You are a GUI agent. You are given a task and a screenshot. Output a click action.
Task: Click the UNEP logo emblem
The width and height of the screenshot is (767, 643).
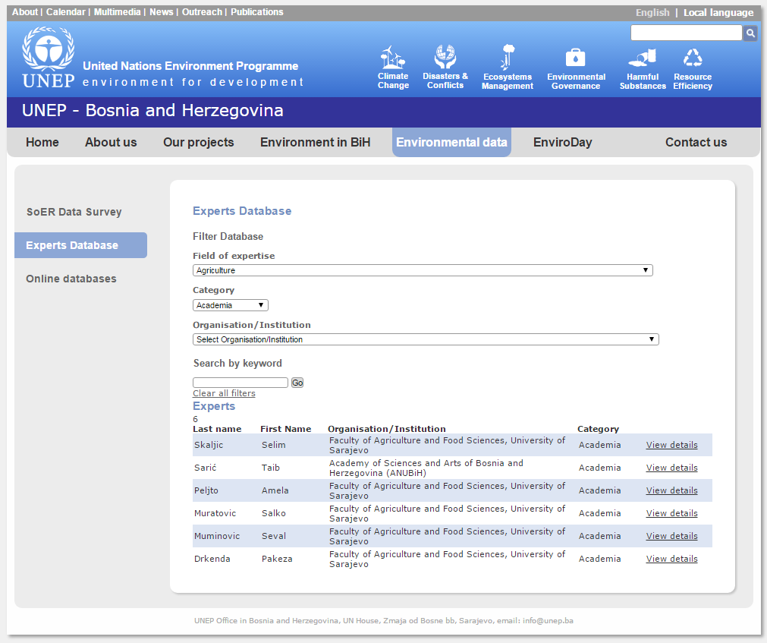click(x=49, y=52)
